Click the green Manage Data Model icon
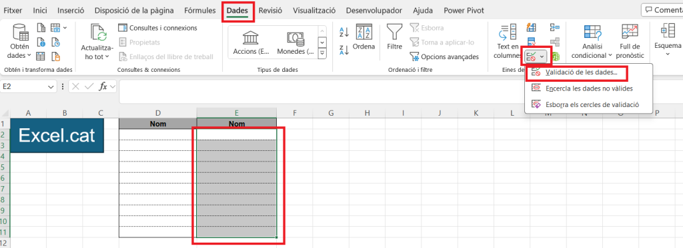Viewport: 683px width, 248px height. pyautogui.click(x=556, y=57)
